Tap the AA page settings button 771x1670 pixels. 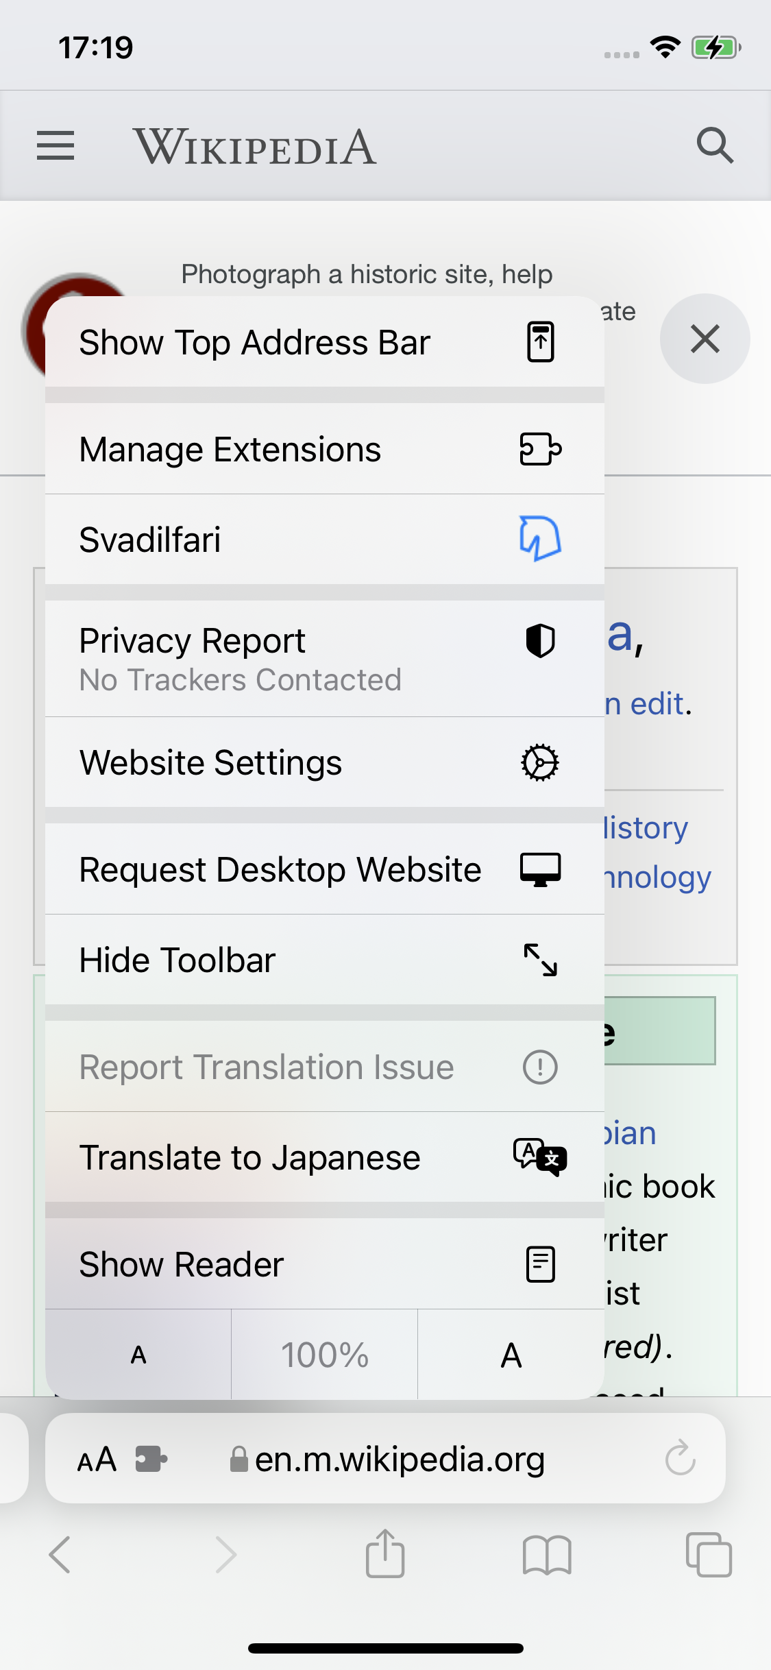[x=97, y=1459]
